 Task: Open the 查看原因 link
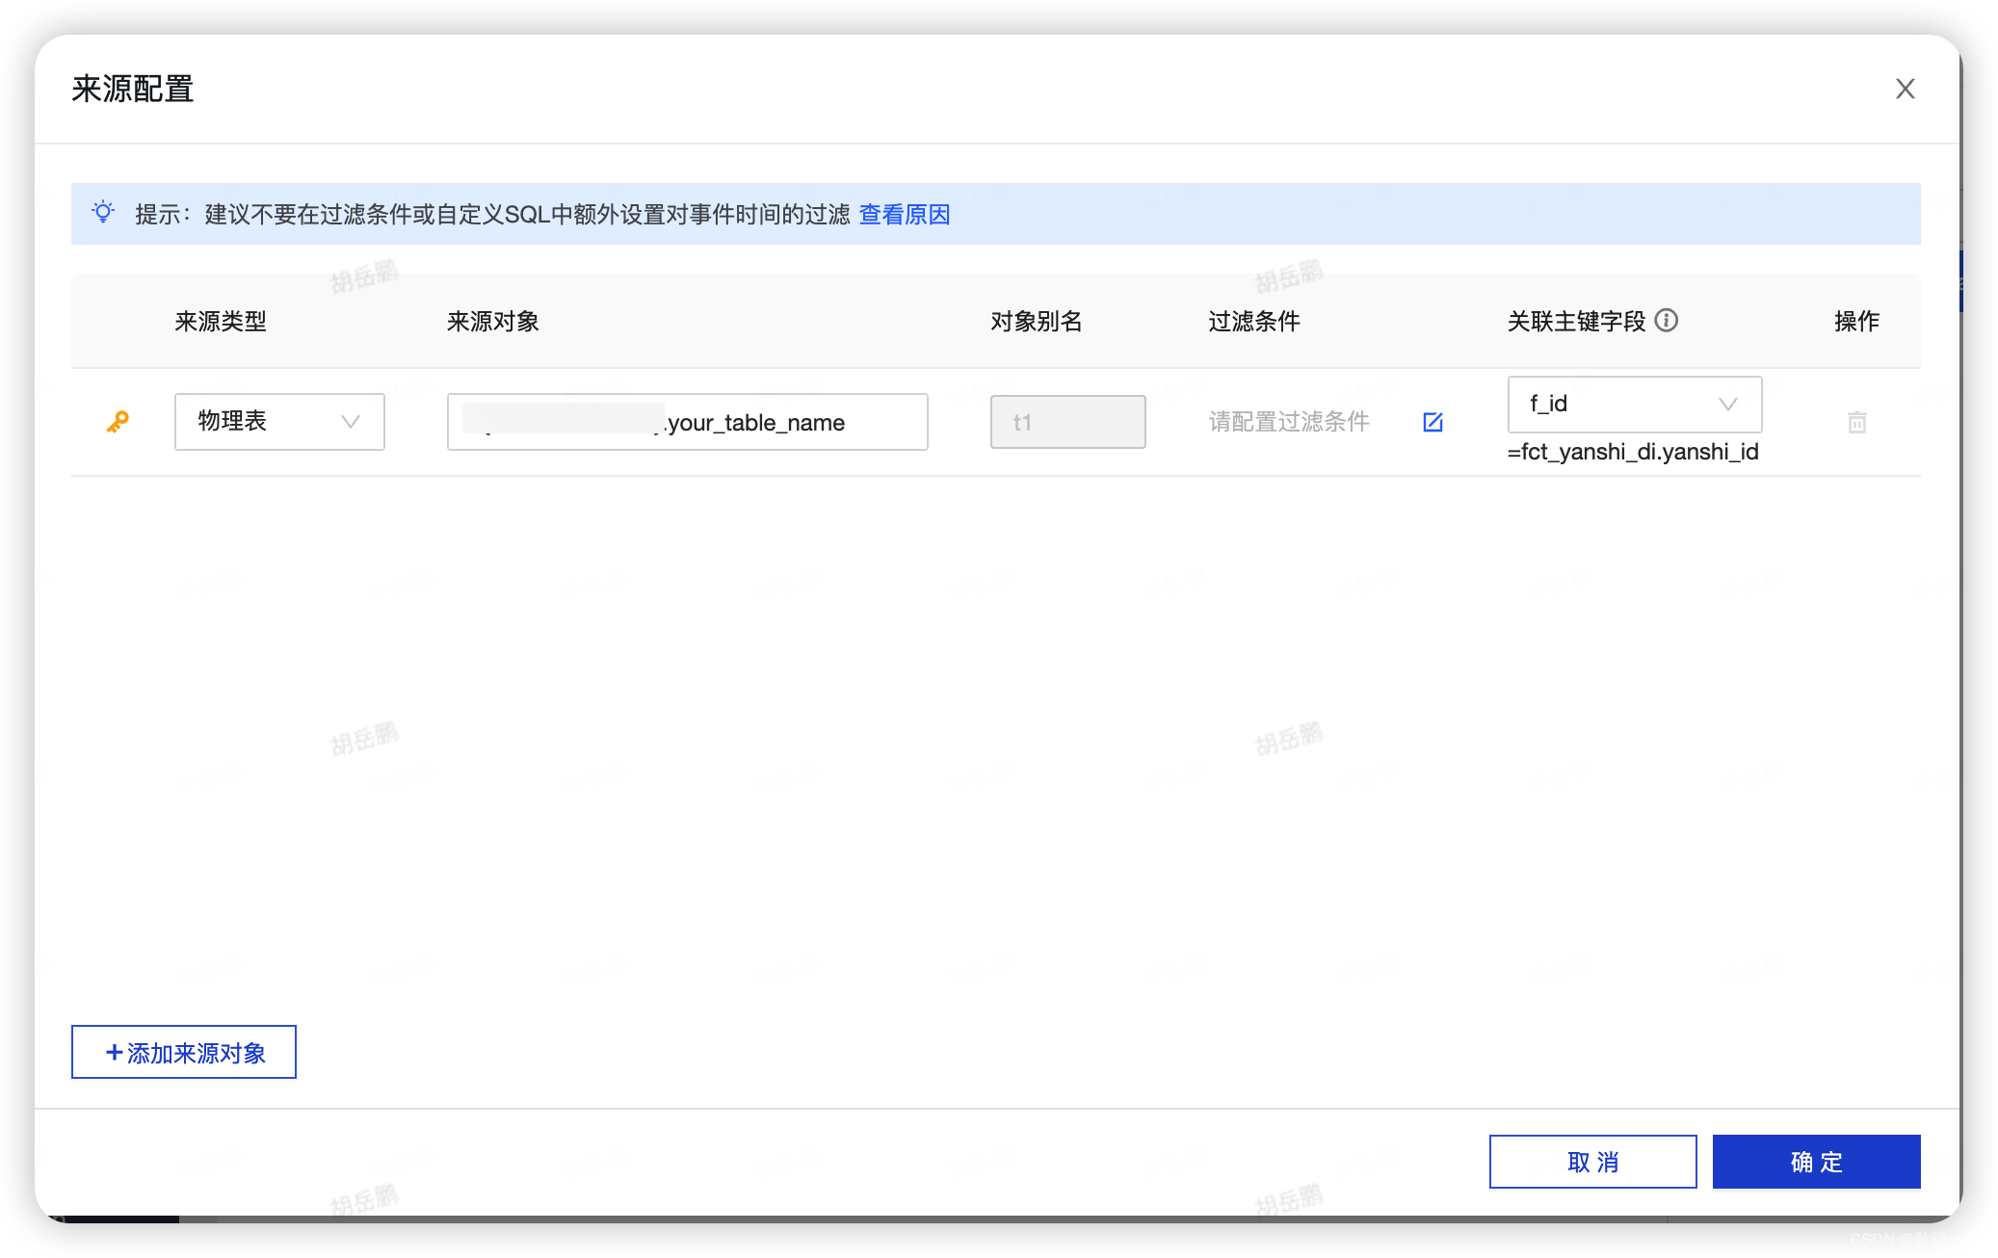click(x=904, y=214)
